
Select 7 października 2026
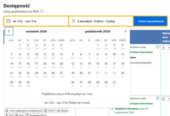89,56
